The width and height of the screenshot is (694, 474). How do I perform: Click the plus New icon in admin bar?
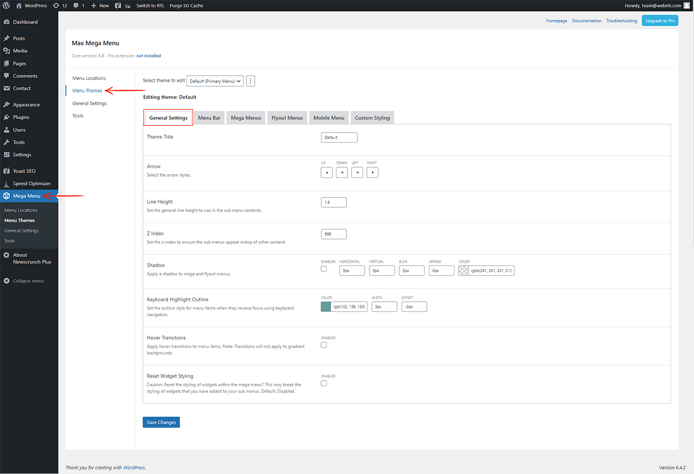pos(93,5)
